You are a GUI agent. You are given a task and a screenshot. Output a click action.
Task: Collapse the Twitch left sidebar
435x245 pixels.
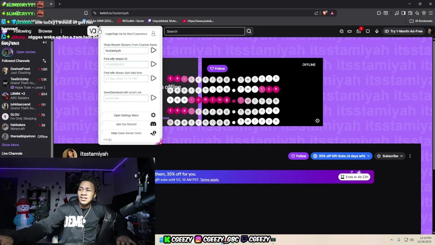coord(45,43)
